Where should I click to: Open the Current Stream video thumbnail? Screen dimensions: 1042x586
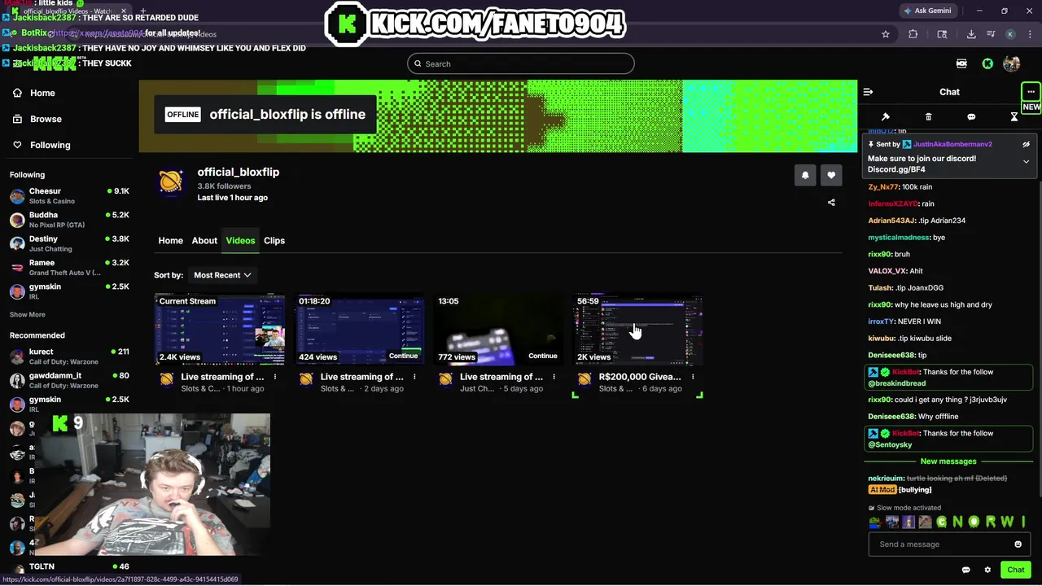tap(220, 330)
